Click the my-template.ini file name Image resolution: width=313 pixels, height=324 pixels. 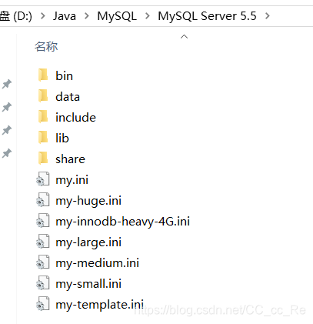click(99, 305)
